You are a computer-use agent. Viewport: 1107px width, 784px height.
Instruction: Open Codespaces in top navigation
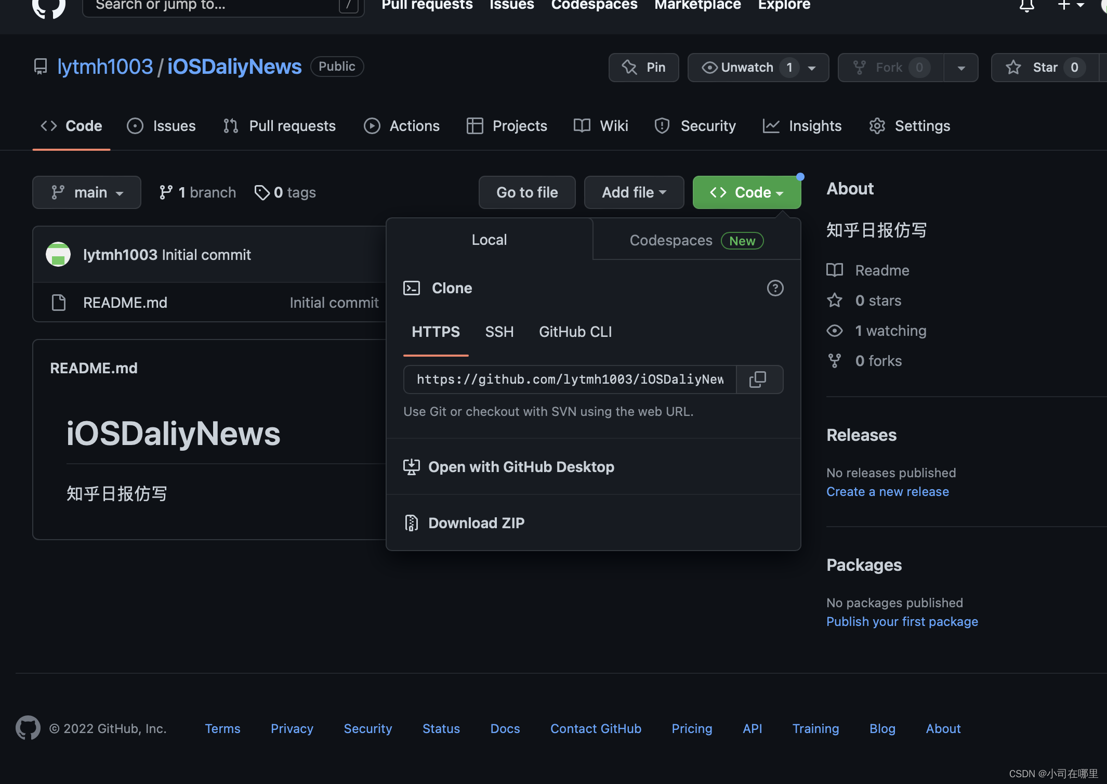594,5
